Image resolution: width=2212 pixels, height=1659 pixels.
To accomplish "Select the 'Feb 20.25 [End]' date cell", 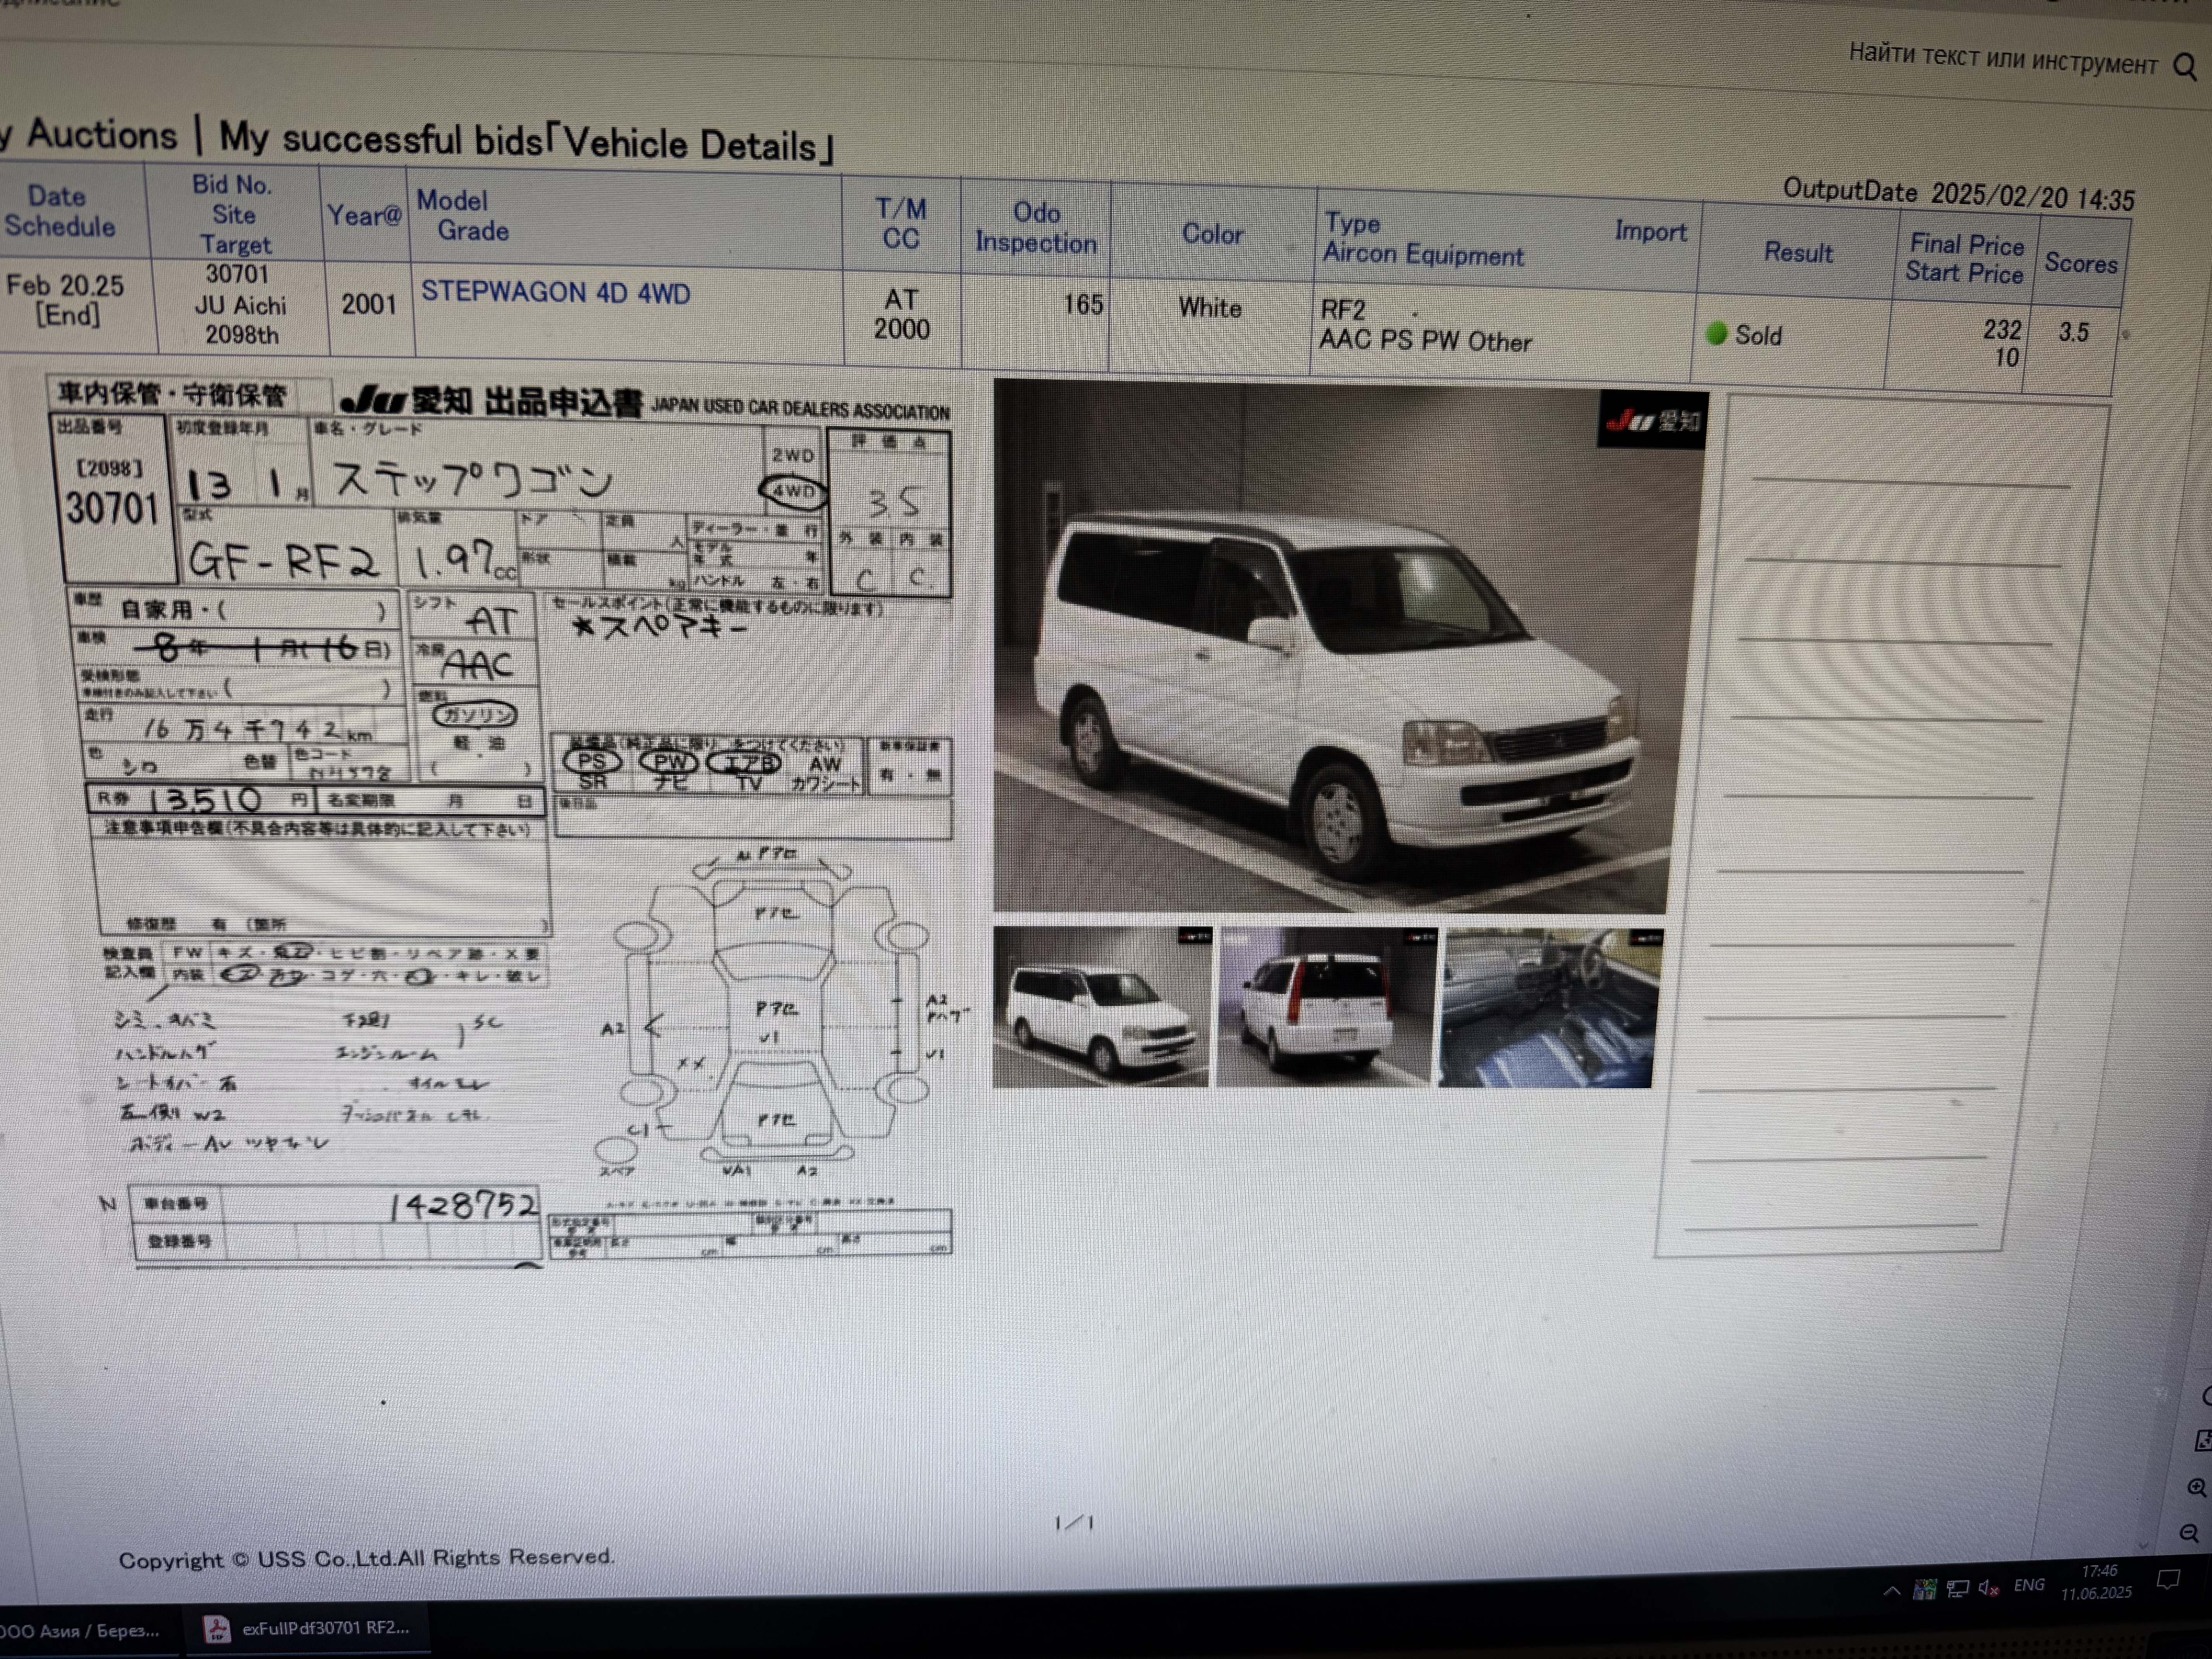I will click(66, 300).
